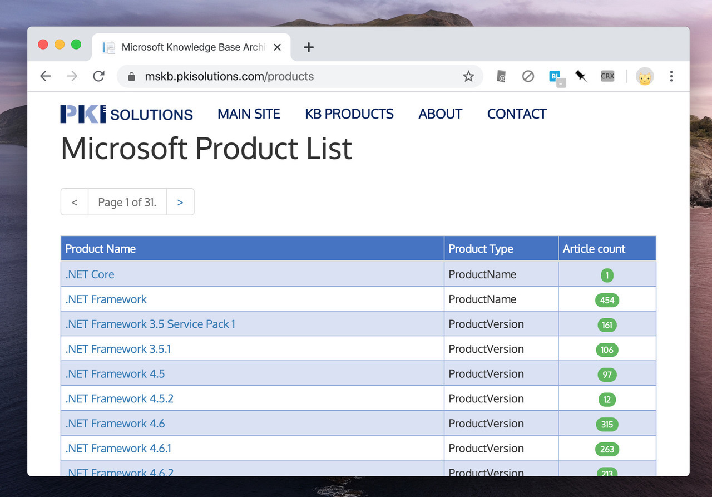Go to next page of product list
This screenshot has width=712, height=497.
click(180, 202)
